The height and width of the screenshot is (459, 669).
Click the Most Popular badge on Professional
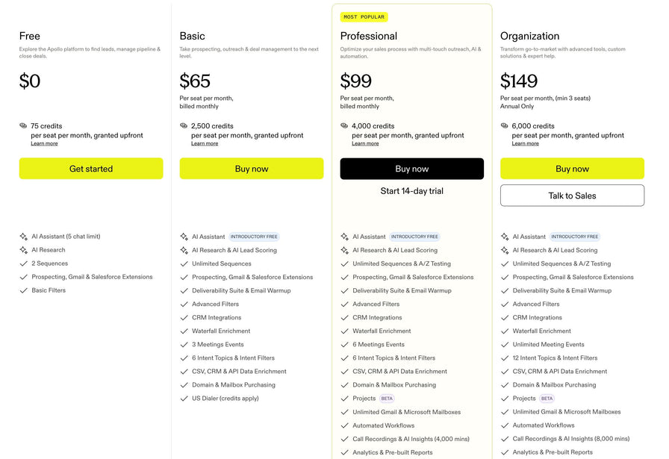(x=364, y=17)
